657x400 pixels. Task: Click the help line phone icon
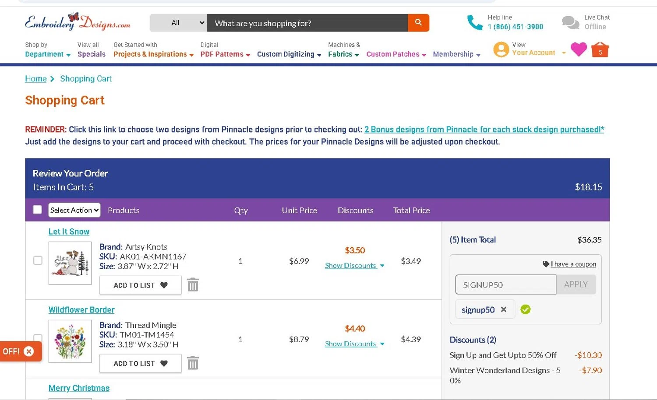(x=475, y=22)
